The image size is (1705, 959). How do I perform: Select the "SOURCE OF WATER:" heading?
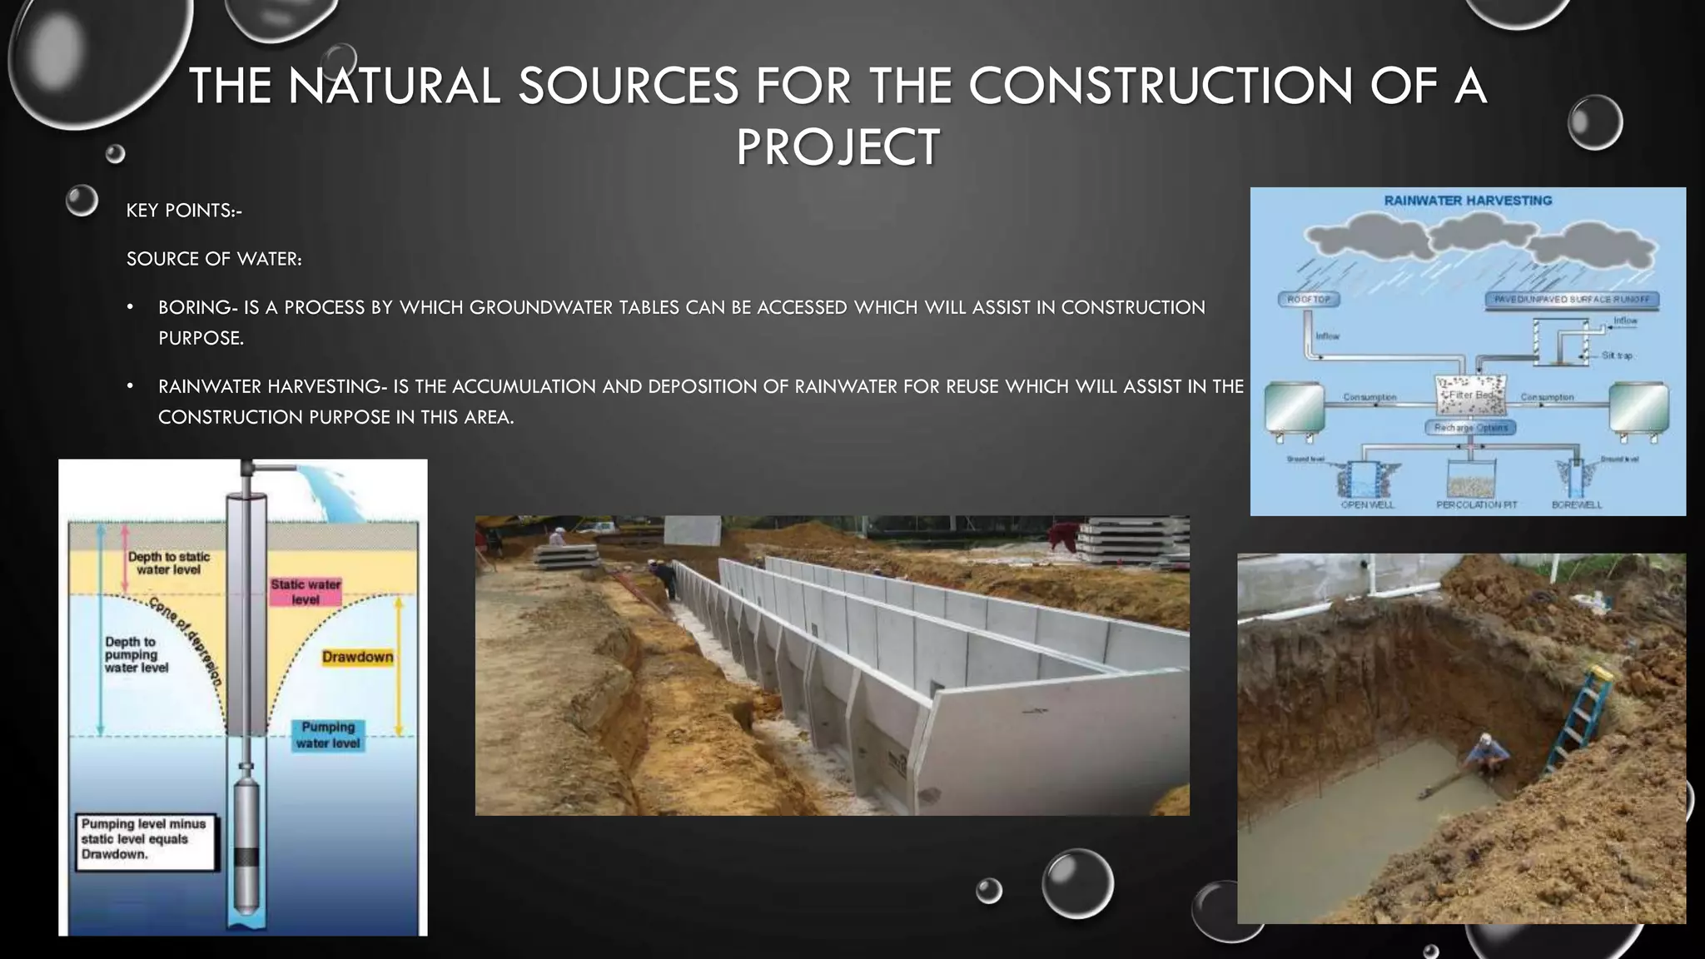[214, 259]
